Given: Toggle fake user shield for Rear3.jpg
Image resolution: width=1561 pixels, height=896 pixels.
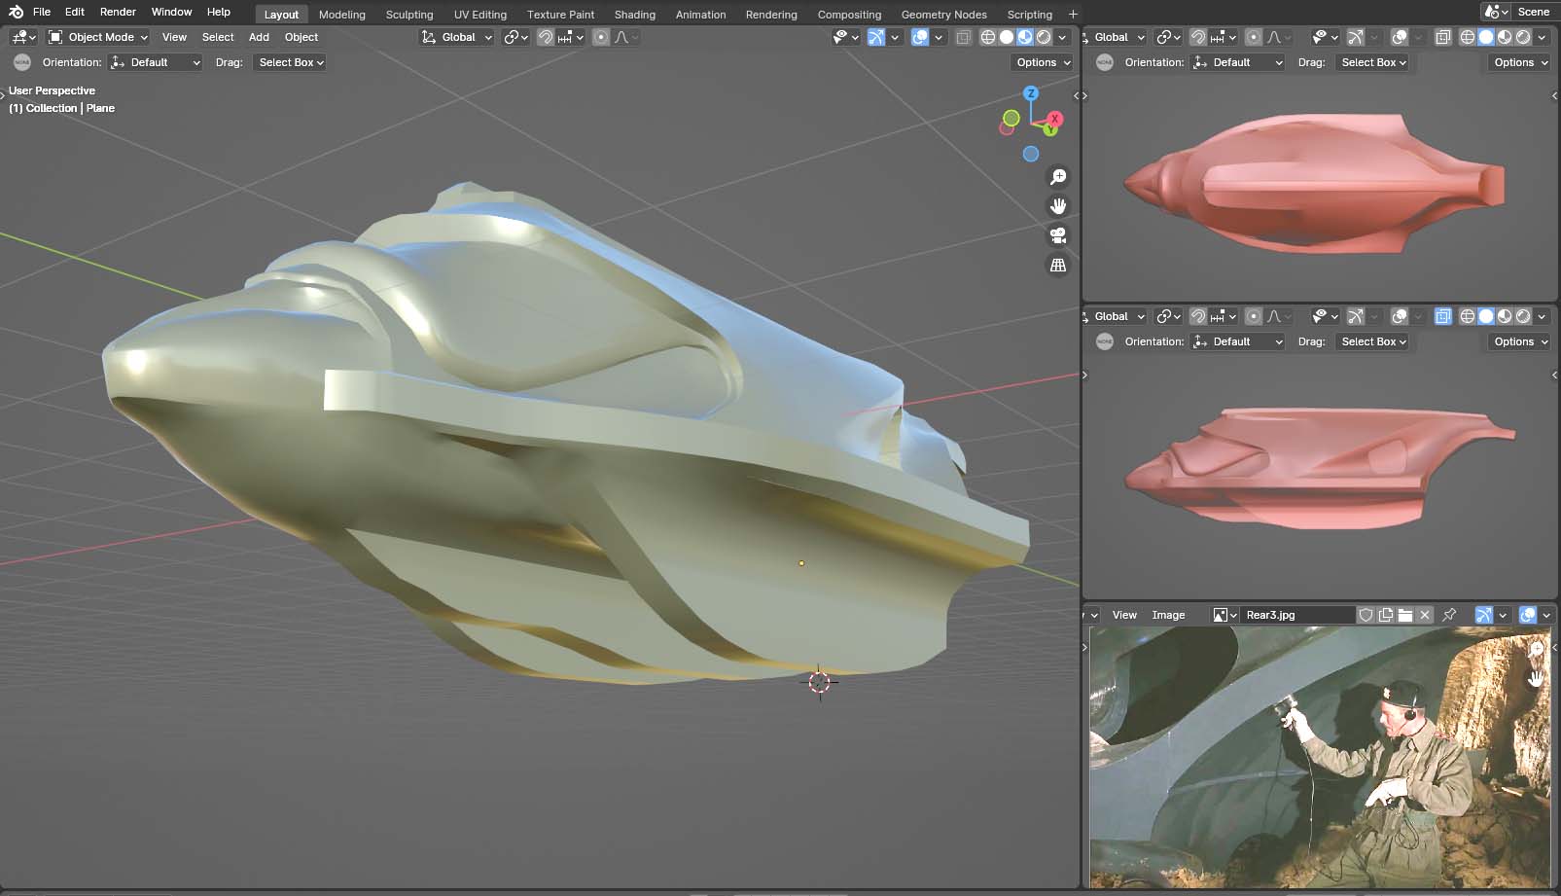Looking at the screenshot, I should click(1366, 615).
